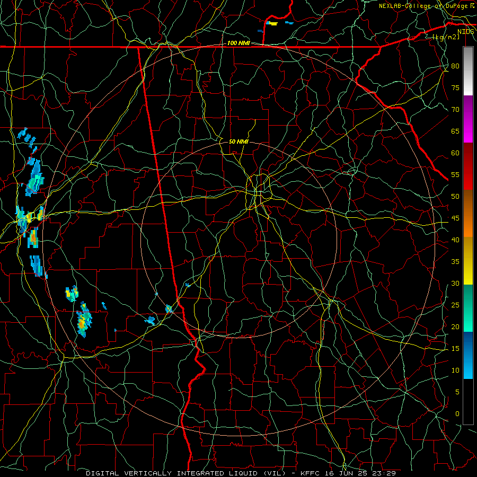Select the black band of the color scale
Screen dimensions: 477x477
tap(468, 401)
